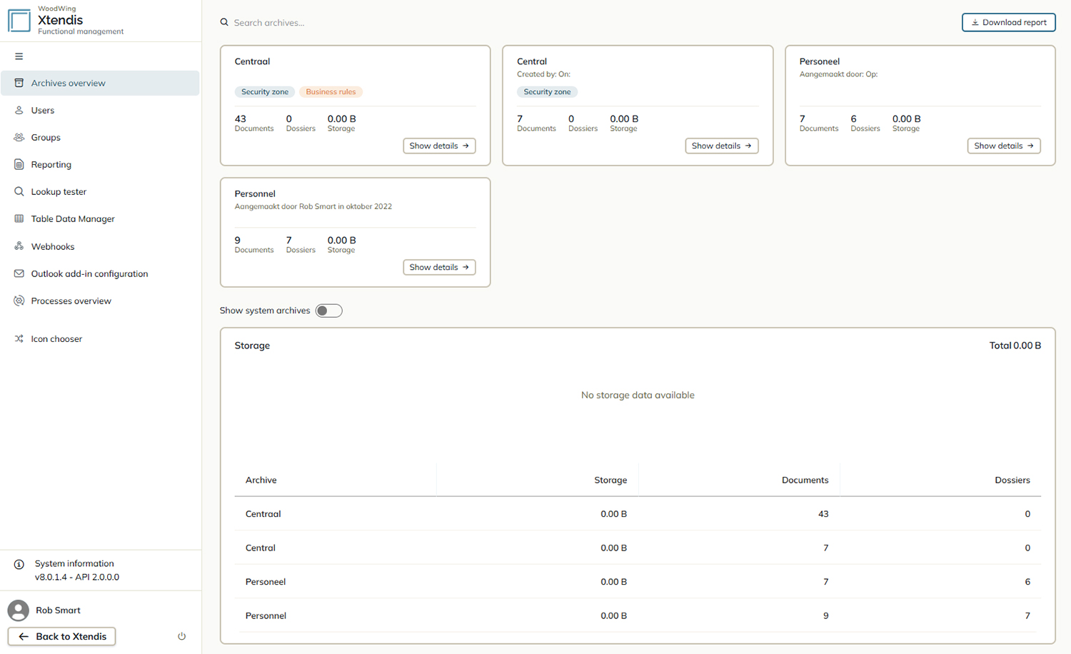Open the Webhooks menu item
1071x654 pixels.
click(x=100, y=246)
